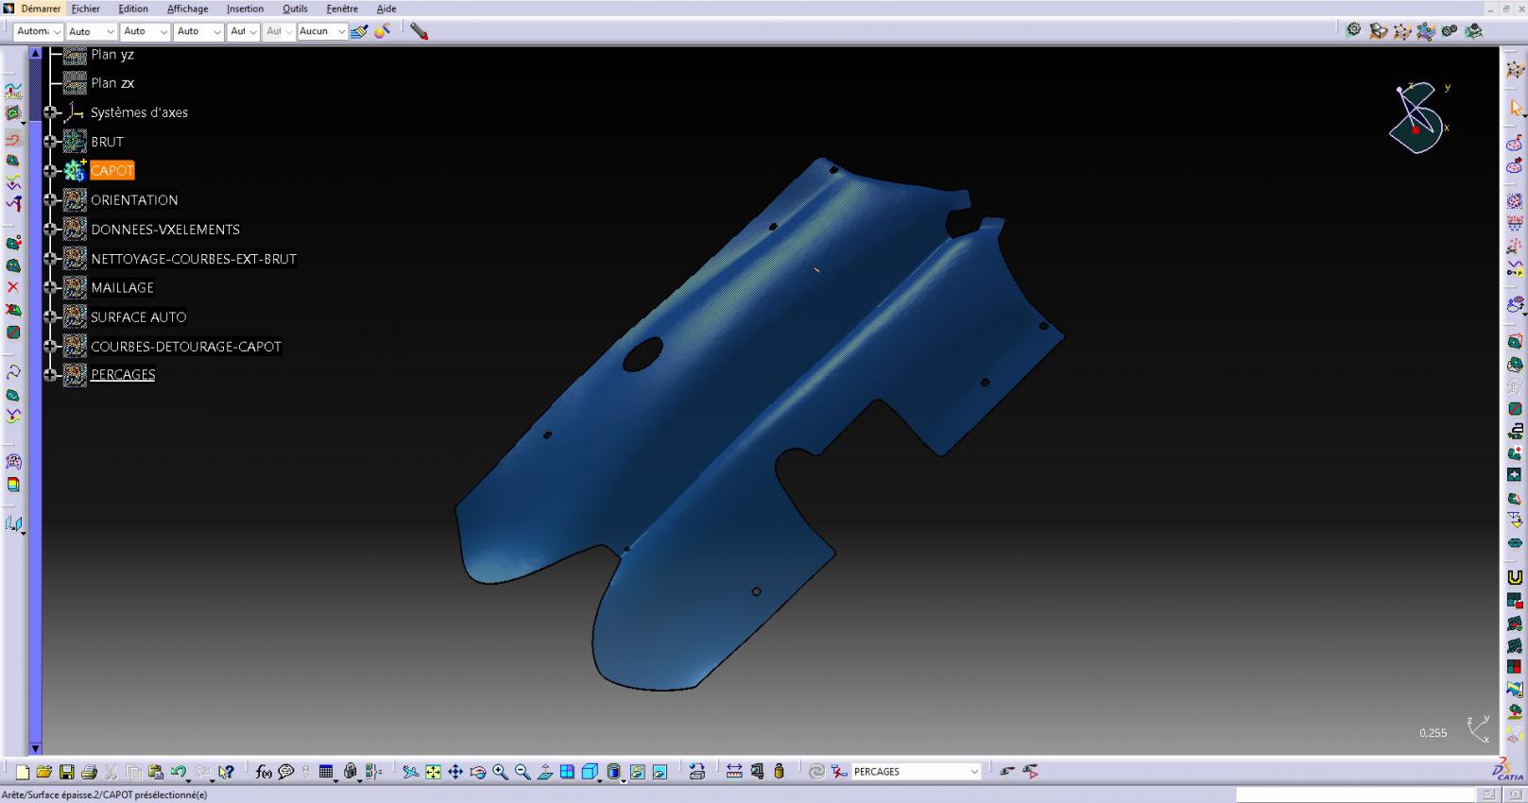Image resolution: width=1528 pixels, height=803 pixels.
Task: Click the paintbrush icon in top toolbar
Action: (359, 31)
